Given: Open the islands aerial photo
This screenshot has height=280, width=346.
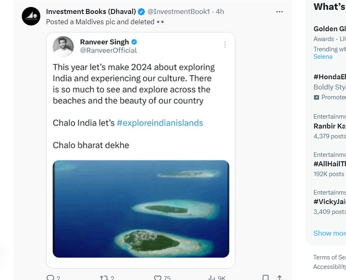Looking at the screenshot, I should [x=141, y=209].
